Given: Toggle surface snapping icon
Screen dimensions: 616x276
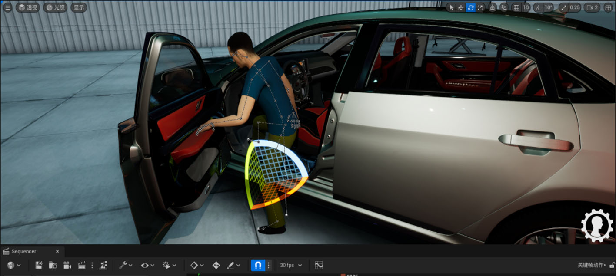Looking at the screenshot, I should [x=504, y=7].
